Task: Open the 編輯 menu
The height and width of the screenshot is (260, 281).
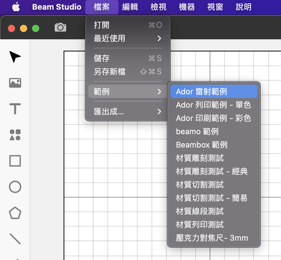Action: [130, 7]
